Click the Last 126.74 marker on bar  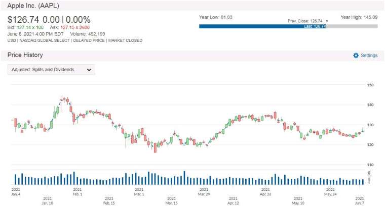click(315, 26)
